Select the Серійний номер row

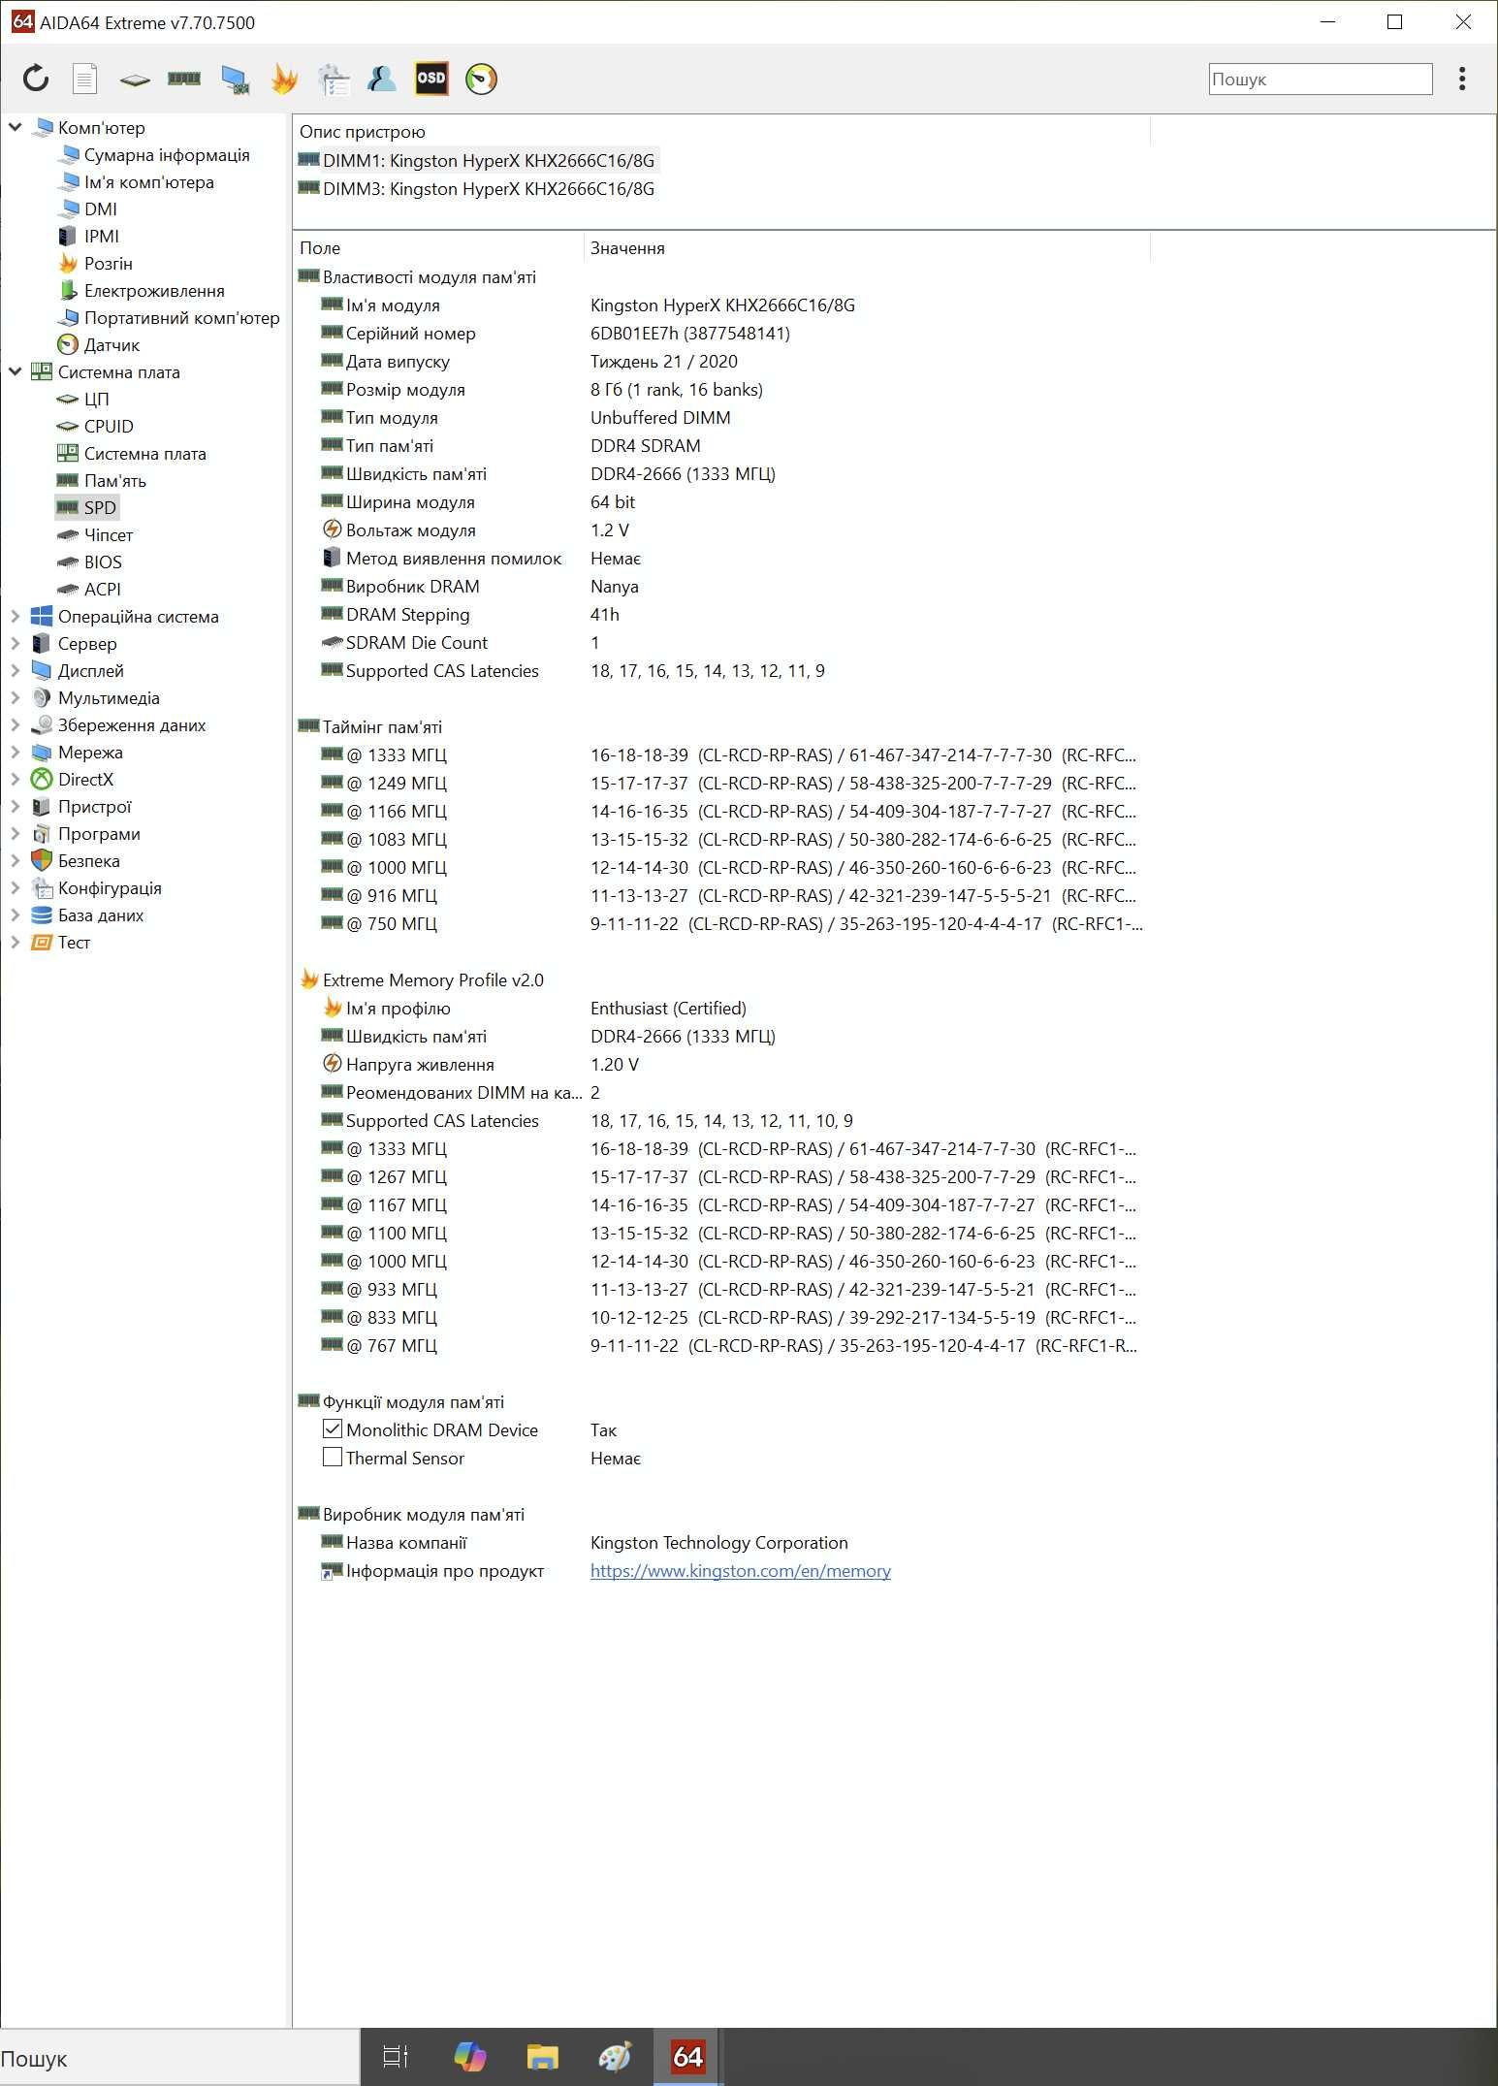point(722,334)
